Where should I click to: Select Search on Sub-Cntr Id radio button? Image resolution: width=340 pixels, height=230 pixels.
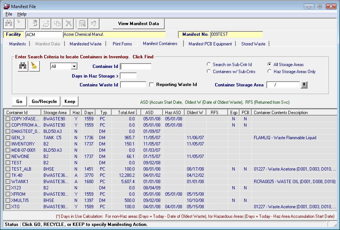click(x=208, y=64)
